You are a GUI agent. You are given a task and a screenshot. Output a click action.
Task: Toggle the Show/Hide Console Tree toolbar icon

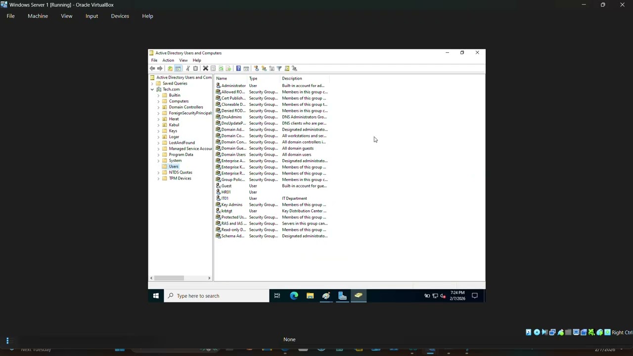point(178,68)
